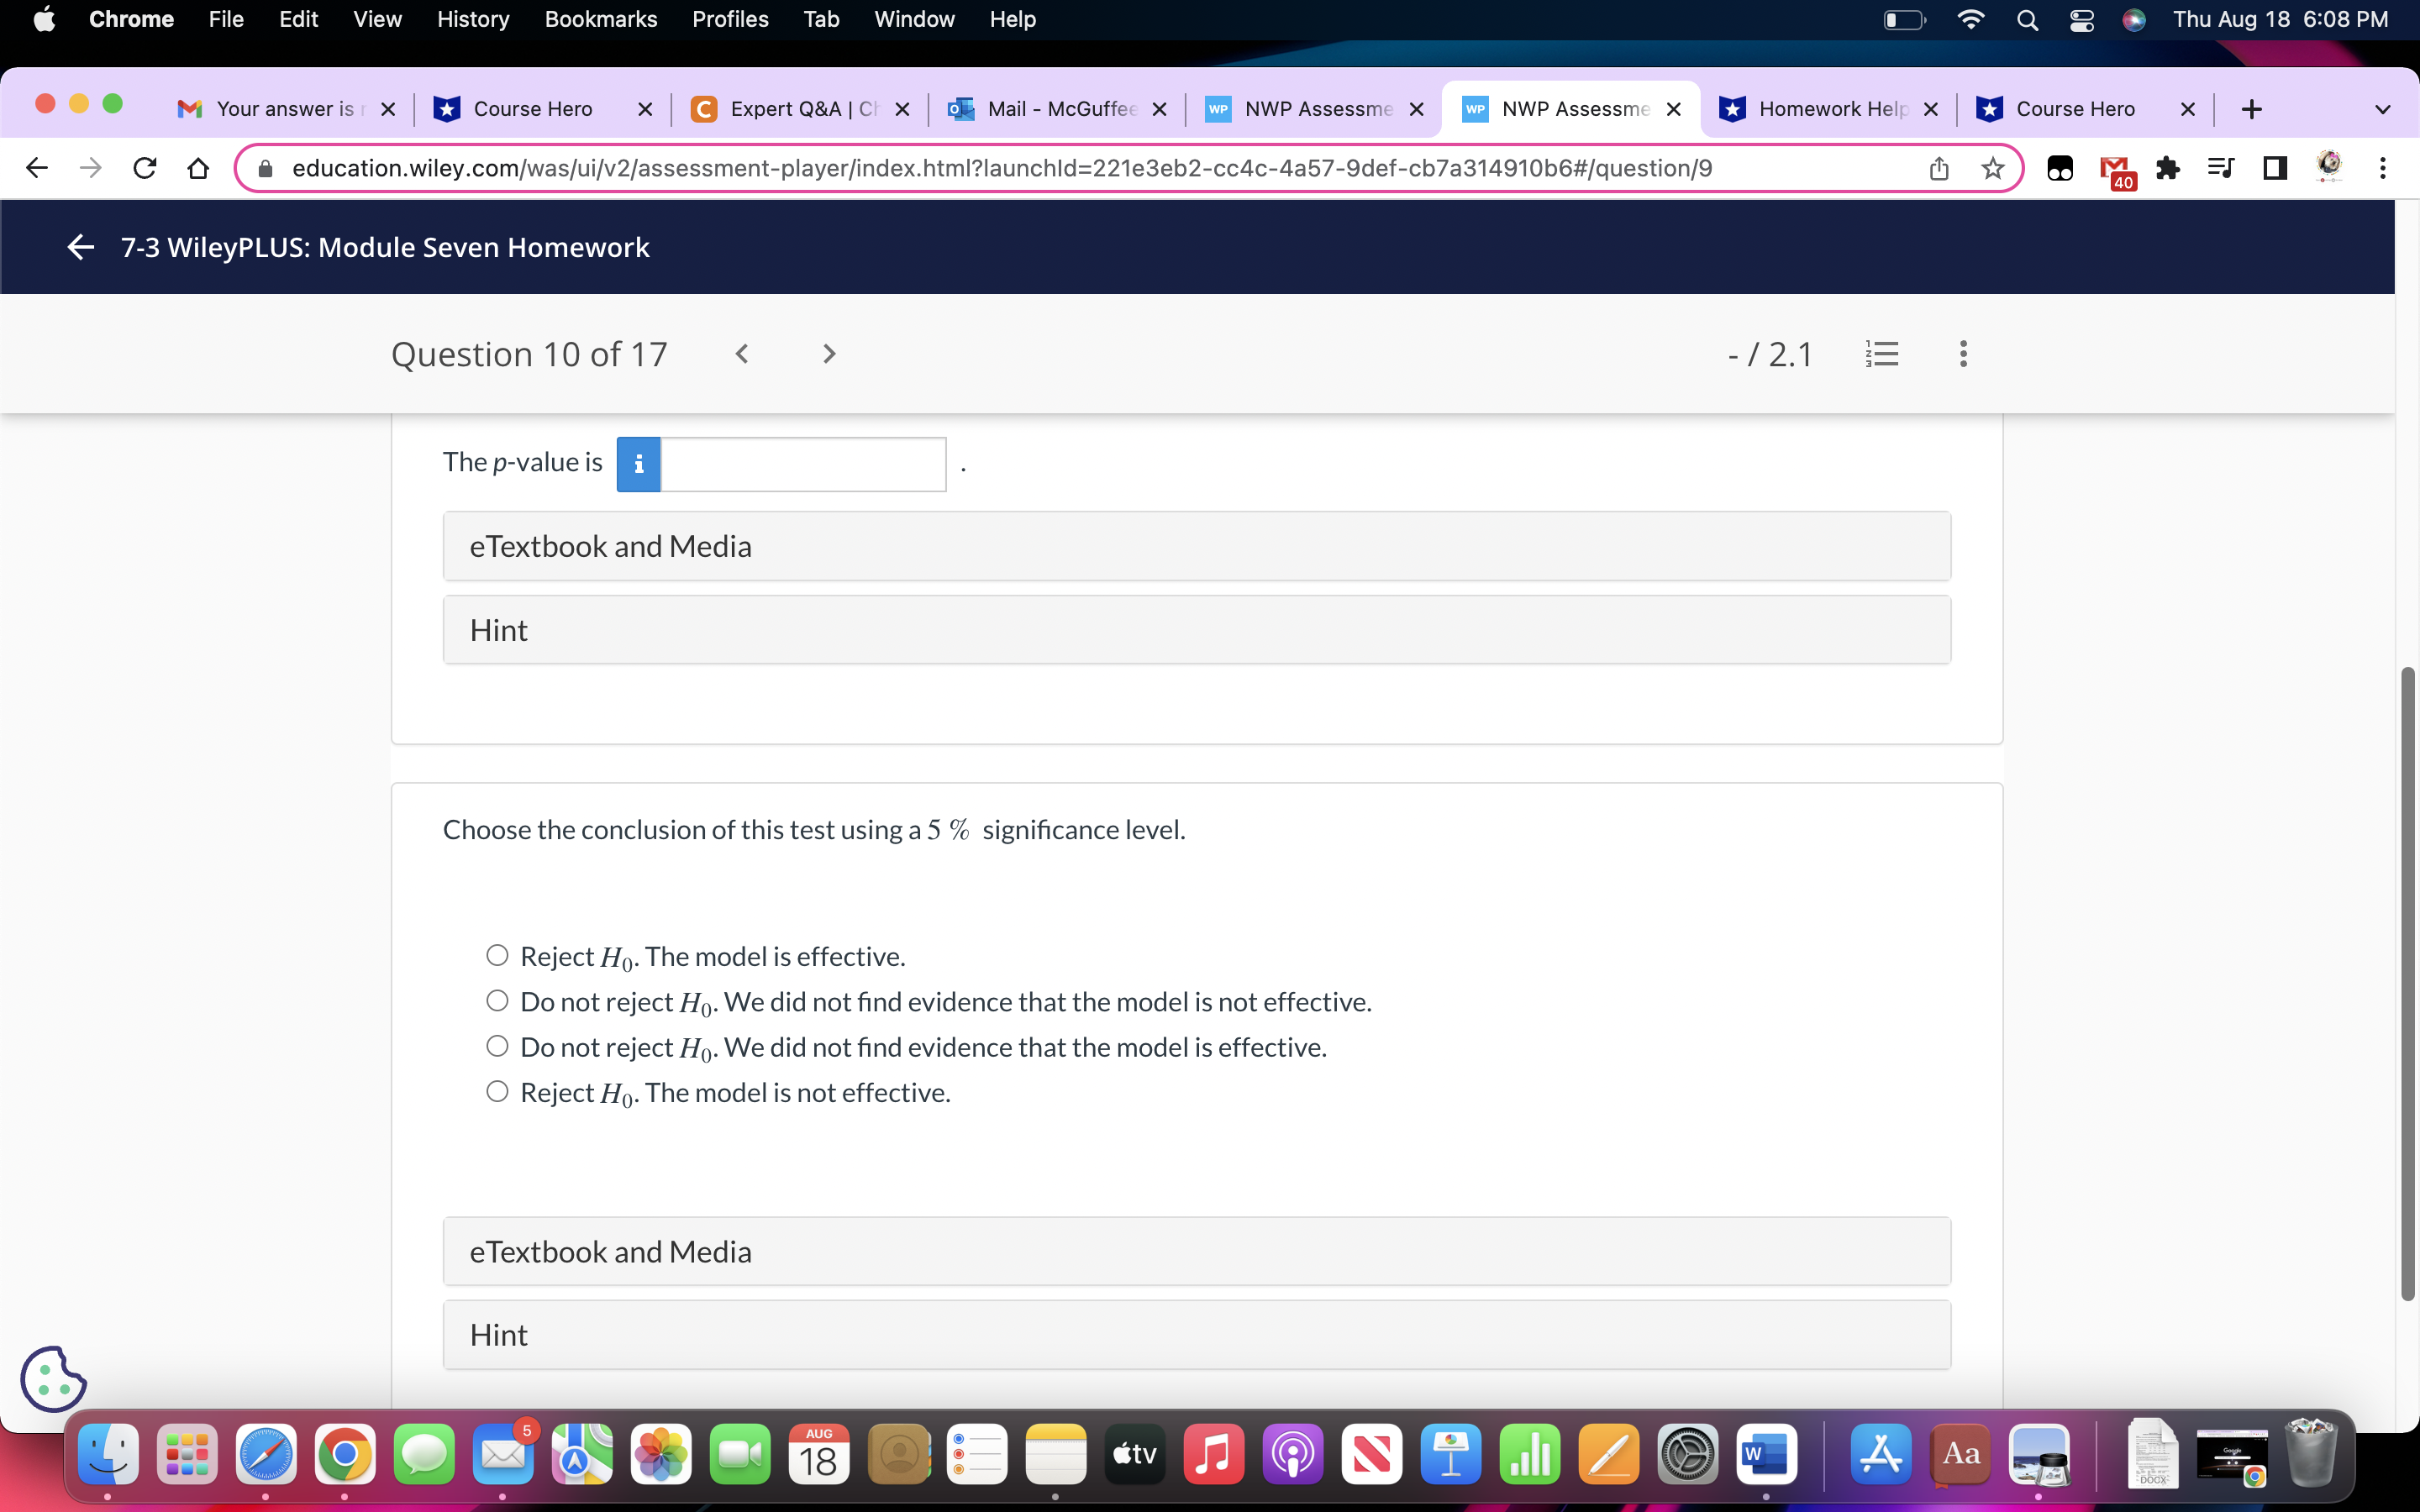Open the Bookmarks menu
The image size is (2420, 1512).
(600, 19)
